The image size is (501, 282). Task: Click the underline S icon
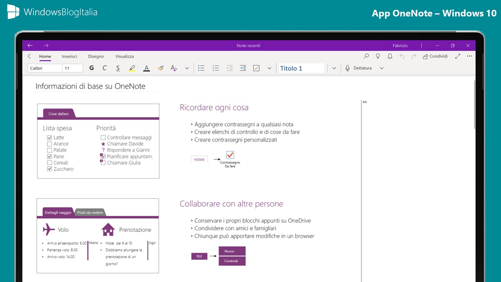(118, 68)
